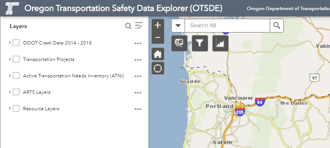Screen dimensions: 330x148
Task: Open options menu for ATNI layer
Action: [x=138, y=76]
